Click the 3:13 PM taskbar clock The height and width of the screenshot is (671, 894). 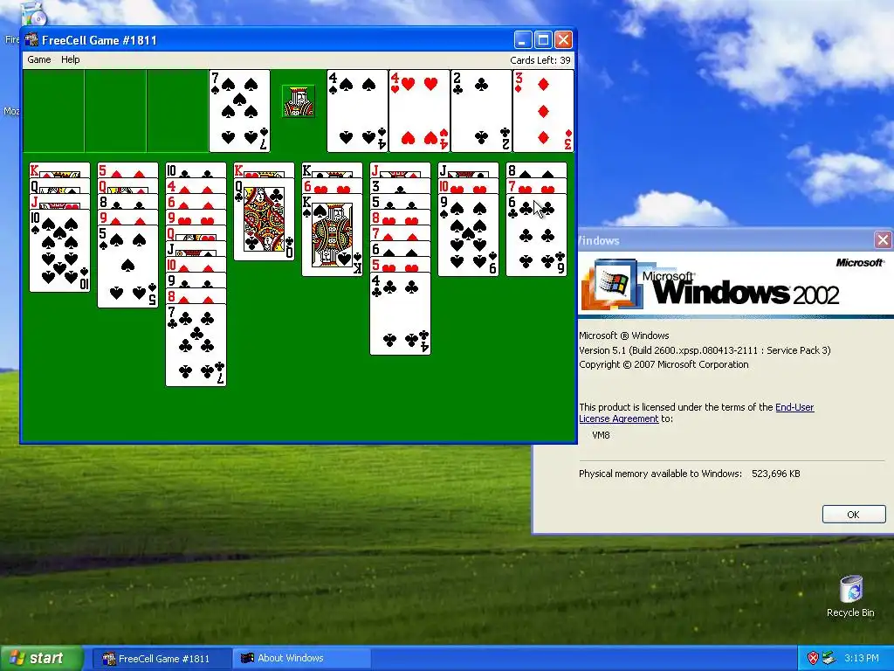[862, 659]
